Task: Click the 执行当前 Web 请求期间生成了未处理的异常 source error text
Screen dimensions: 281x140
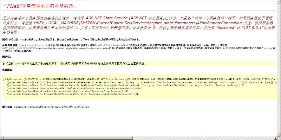Action: 74,63
